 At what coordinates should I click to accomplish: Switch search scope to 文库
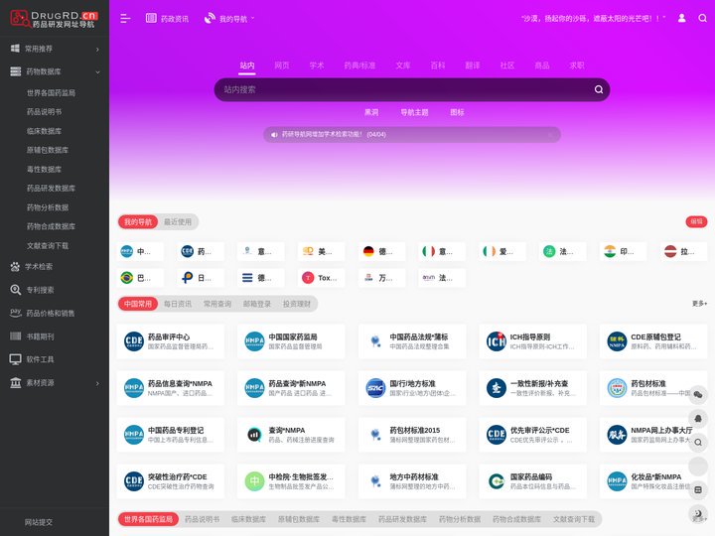click(x=403, y=66)
